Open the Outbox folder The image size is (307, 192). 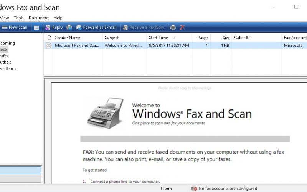(x=5, y=62)
